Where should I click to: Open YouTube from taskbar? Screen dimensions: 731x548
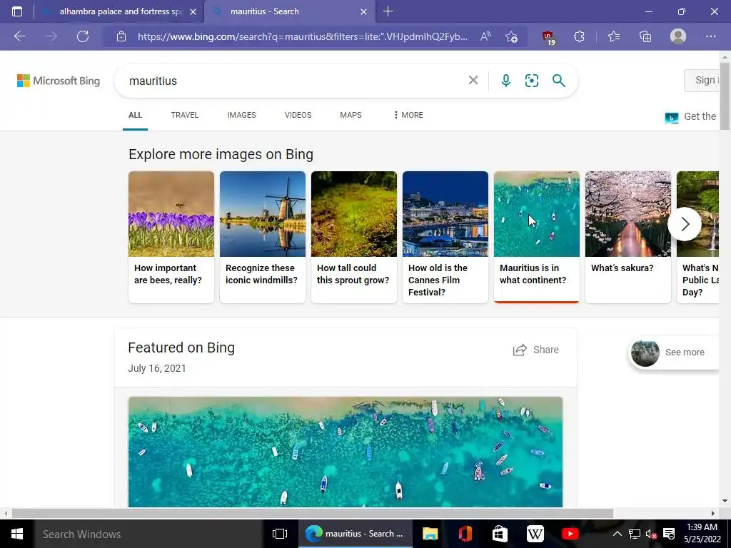tap(570, 534)
